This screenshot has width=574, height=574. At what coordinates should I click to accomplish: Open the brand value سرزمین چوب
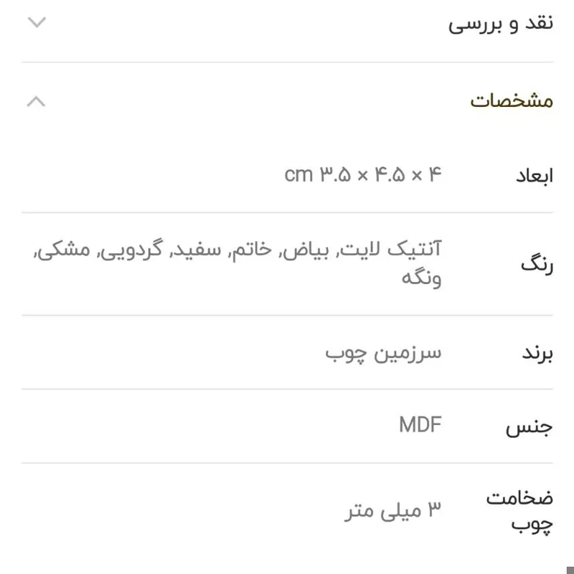coord(383,353)
